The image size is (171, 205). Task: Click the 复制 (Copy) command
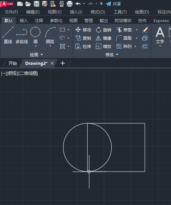pos(83,38)
